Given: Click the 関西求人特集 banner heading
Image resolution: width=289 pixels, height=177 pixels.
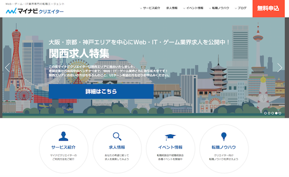Looking at the screenshot, I should pyautogui.click(x=79, y=54).
